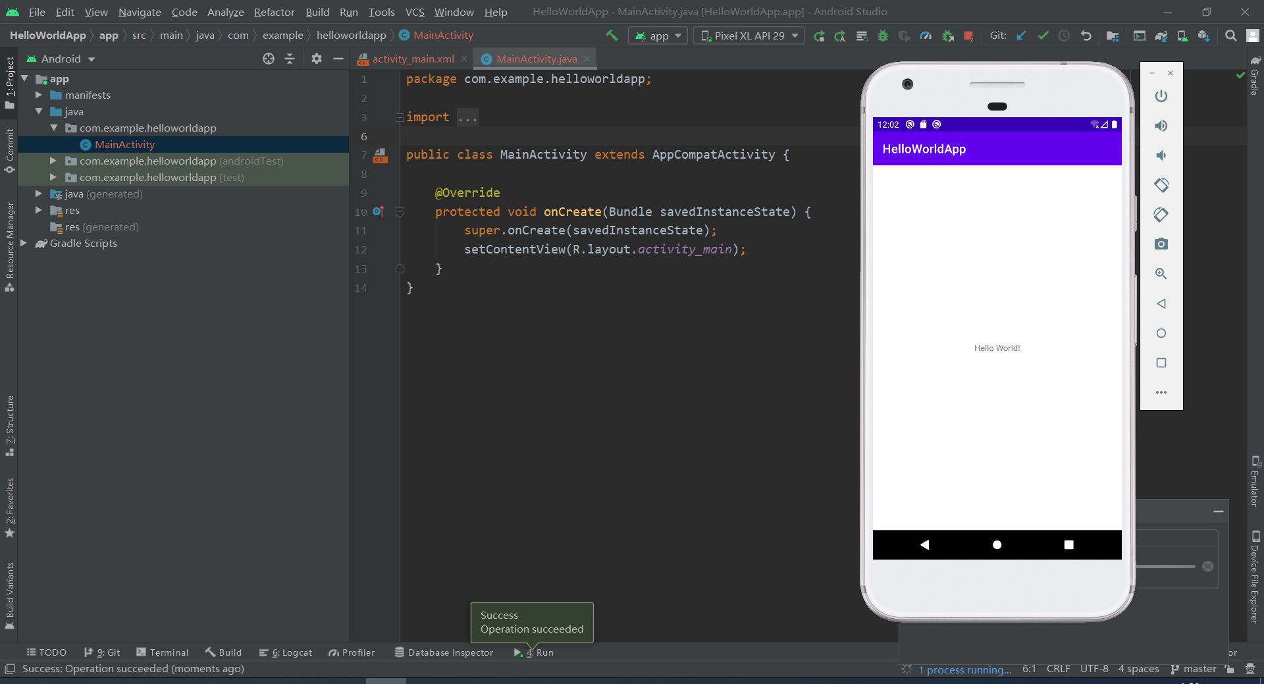The width and height of the screenshot is (1264, 684).
Task: Click the Git Update Project arrow icon
Action: coord(1021,36)
